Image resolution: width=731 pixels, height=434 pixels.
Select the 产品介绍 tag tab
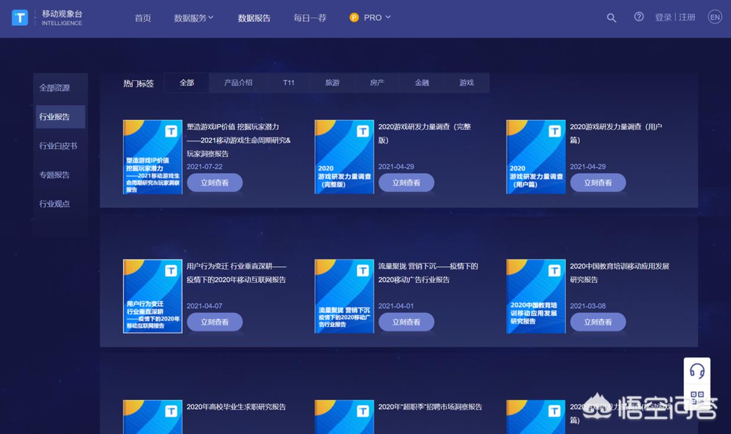tap(238, 82)
